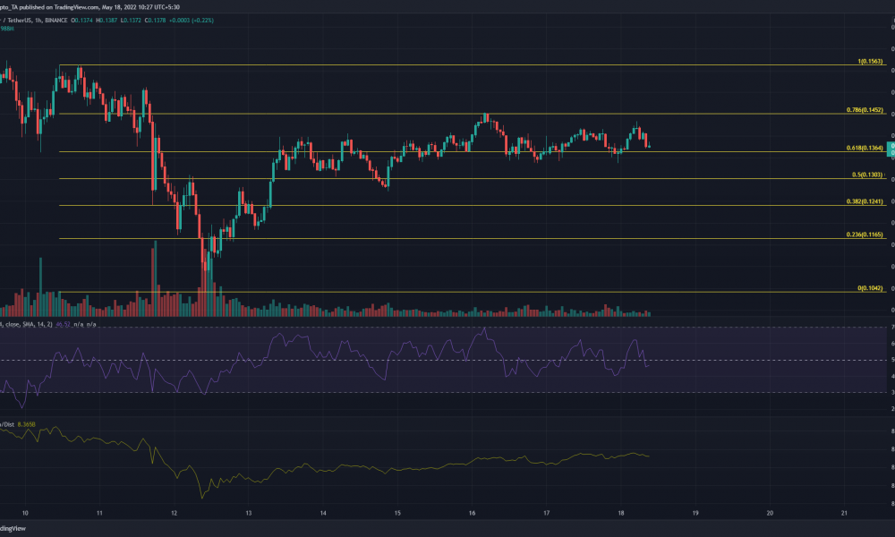Click date label 16 on time axis
Viewport: 895px width, 537px height.
point(472,513)
